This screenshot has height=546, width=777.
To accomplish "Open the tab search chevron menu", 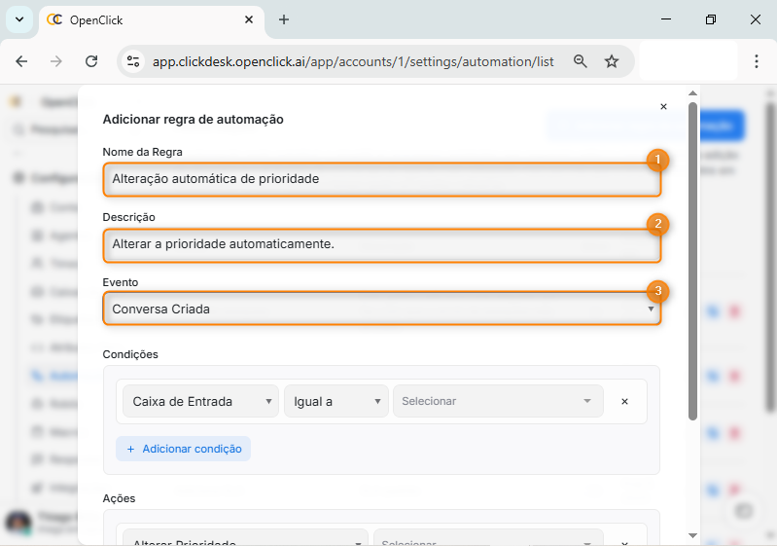I will 19,19.
